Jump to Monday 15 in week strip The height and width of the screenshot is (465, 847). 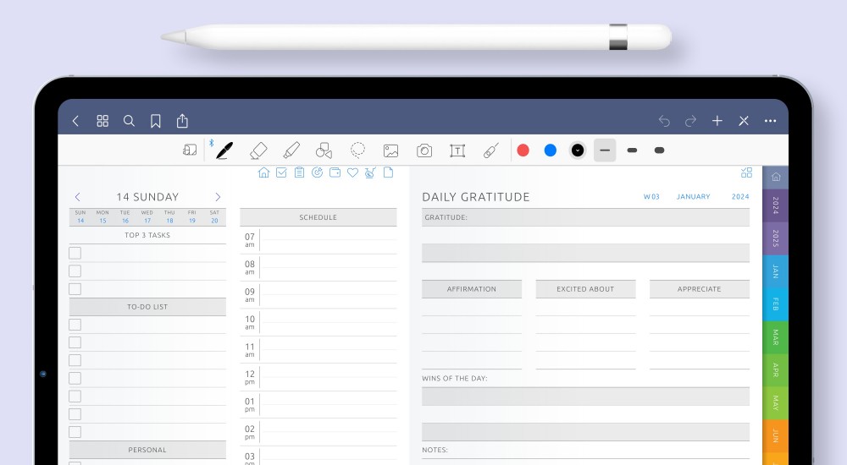click(102, 216)
